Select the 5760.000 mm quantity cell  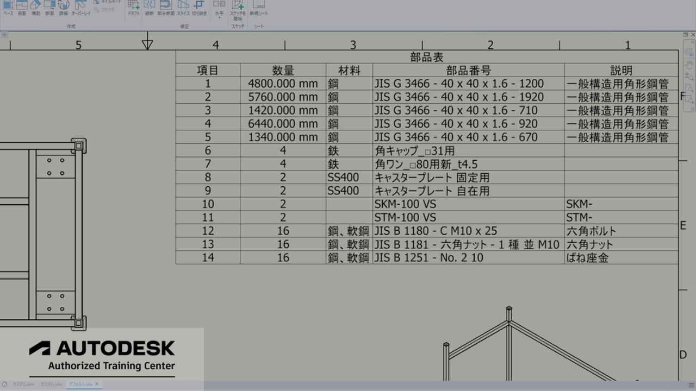coord(283,97)
